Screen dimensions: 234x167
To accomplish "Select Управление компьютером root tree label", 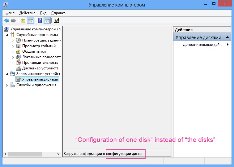I will pyautogui.click(x=35, y=29).
